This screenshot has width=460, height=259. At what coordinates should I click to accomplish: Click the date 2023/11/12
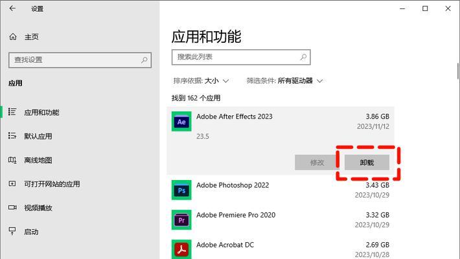(373, 126)
